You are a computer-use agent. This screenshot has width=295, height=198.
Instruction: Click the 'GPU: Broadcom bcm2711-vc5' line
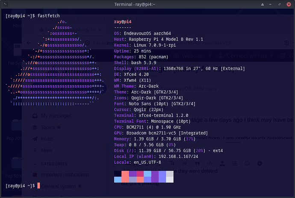pyautogui.click(x=161, y=133)
